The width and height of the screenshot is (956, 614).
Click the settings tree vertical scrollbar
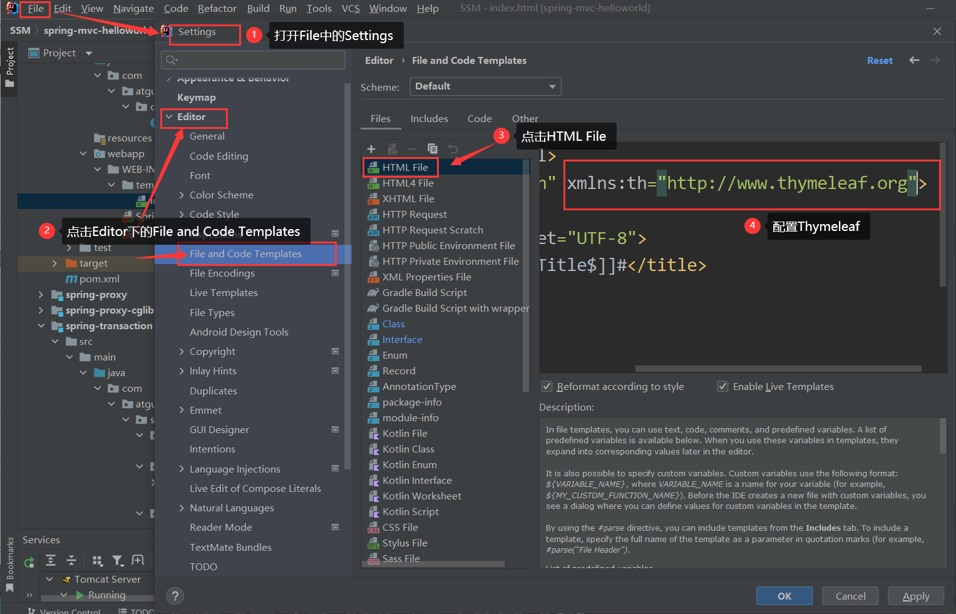(x=347, y=275)
